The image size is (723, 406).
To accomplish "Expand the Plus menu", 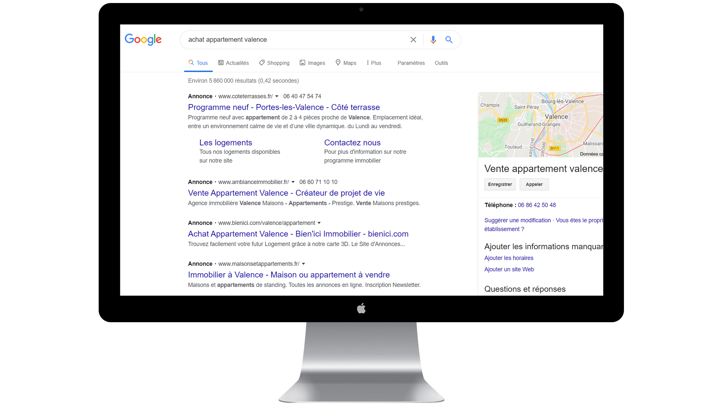I will pyautogui.click(x=374, y=63).
